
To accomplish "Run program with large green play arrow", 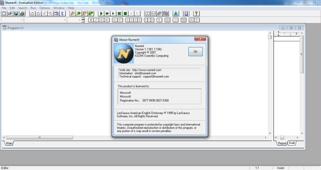I will (x=101, y=13).
